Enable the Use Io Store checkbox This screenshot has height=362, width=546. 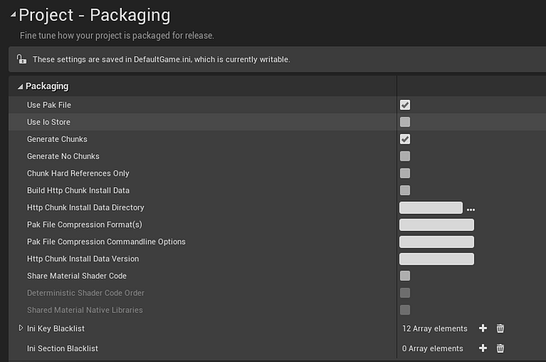coord(405,122)
